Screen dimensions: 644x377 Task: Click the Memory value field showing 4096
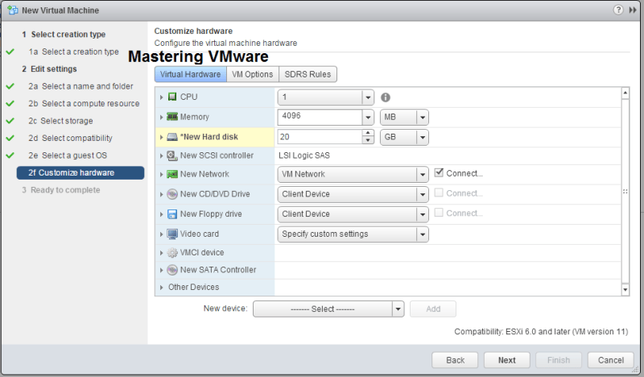[x=320, y=117]
